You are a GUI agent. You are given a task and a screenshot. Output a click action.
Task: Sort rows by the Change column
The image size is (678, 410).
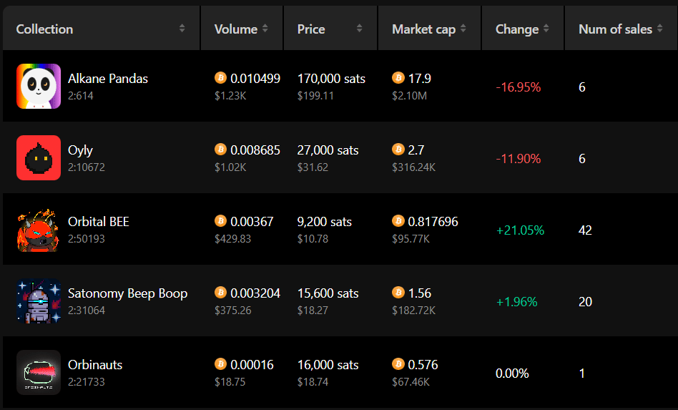click(546, 29)
